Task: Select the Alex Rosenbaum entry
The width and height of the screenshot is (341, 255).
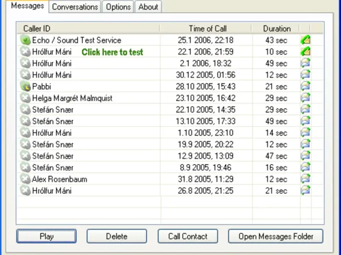Action: [x=59, y=179]
